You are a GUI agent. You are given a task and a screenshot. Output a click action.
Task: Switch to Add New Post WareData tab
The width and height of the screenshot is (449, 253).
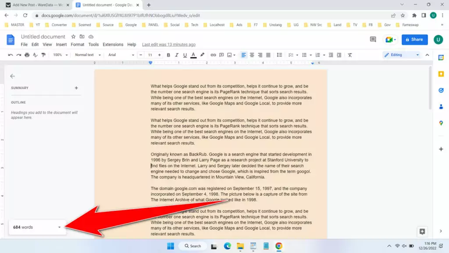[38, 5]
